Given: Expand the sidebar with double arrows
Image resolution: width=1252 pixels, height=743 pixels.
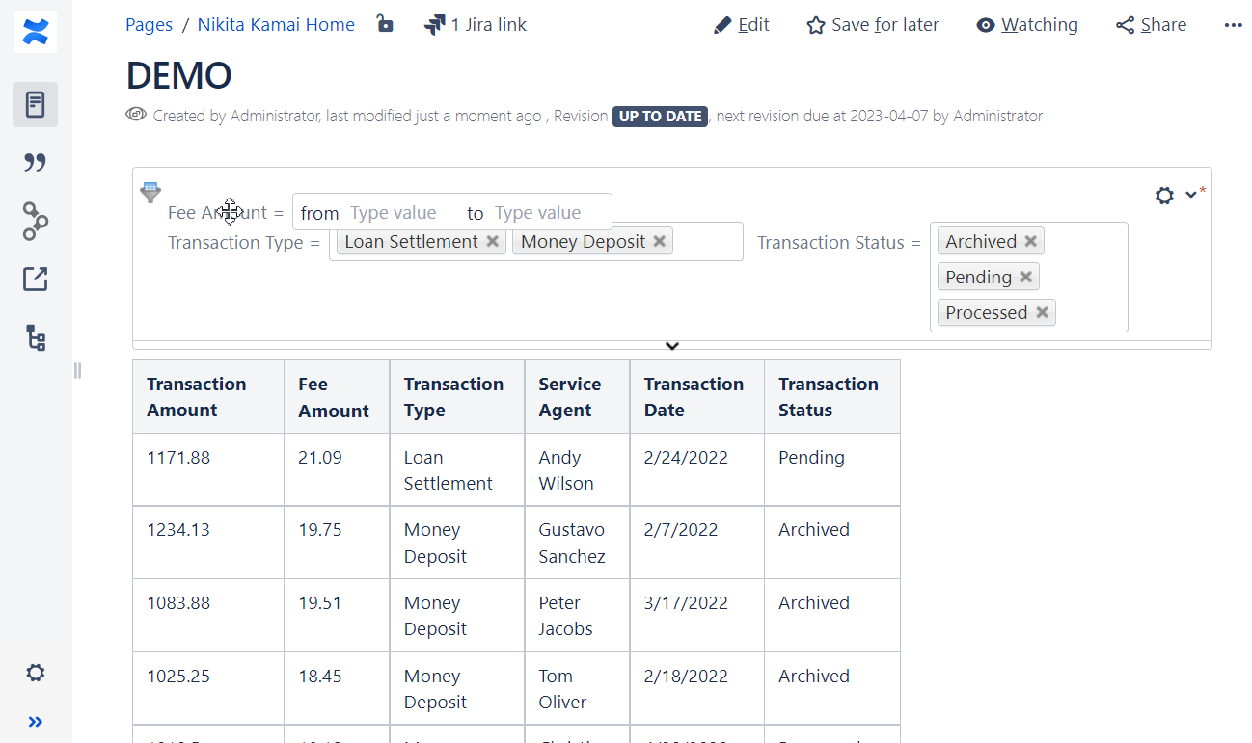Looking at the screenshot, I should (x=36, y=722).
